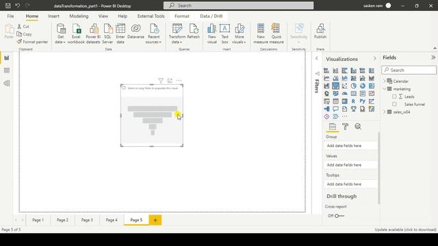Select the map (globe) visual
This screenshot has height=246, width=438.
[326, 94]
